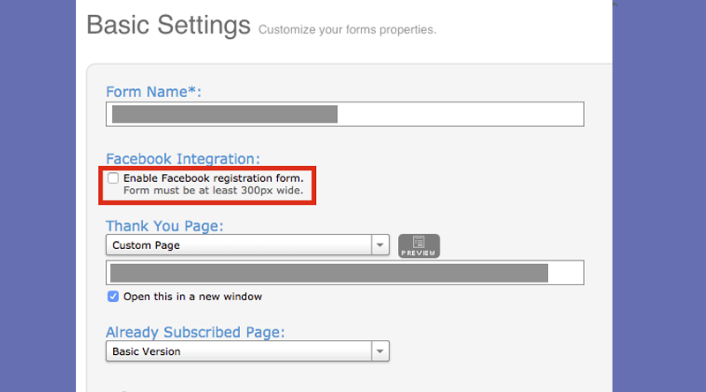Screen dimensions: 706x392
Task: Click the Form Name input field
Action: pyautogui.click(x=345, y=115)
